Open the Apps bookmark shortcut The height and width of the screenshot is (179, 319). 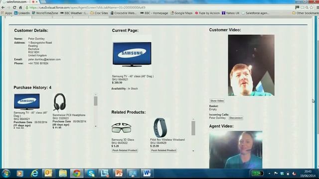6,13
